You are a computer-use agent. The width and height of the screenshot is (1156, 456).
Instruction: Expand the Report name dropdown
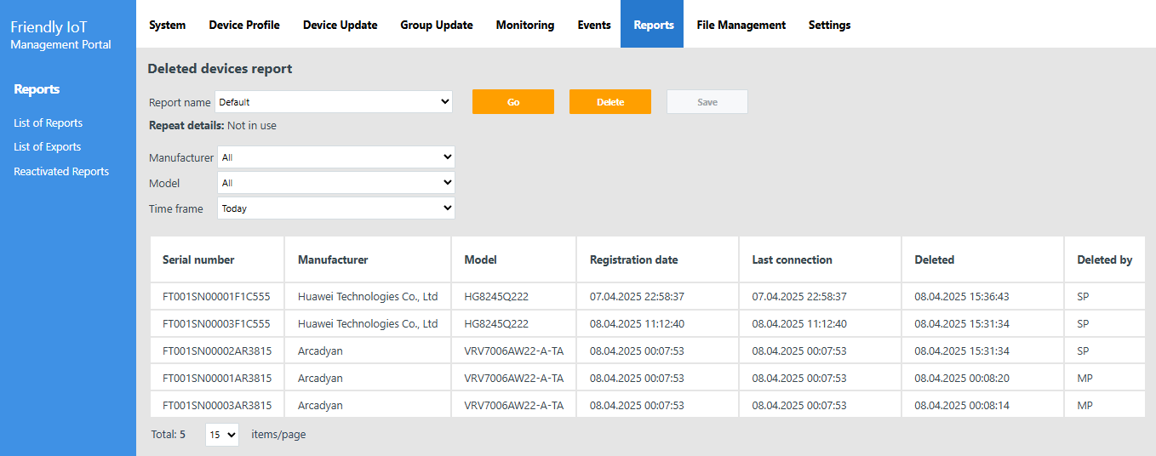pyautogui.click(x=334, y=102)
